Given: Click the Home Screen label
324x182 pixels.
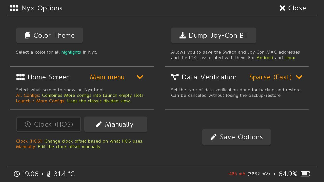Looking at the screenshot, I should (x=49, y=77).
